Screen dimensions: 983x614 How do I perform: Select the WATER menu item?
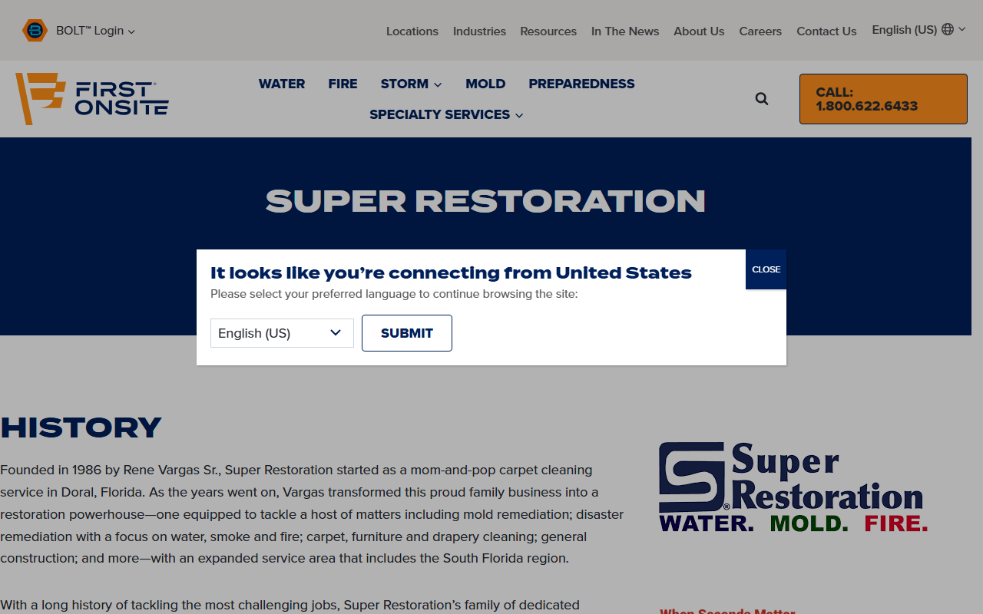(x=282, y=84)
